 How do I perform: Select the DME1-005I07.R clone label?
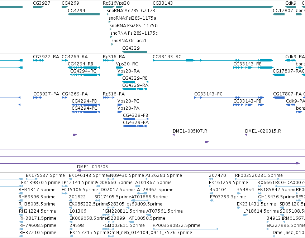pos(190,131)
